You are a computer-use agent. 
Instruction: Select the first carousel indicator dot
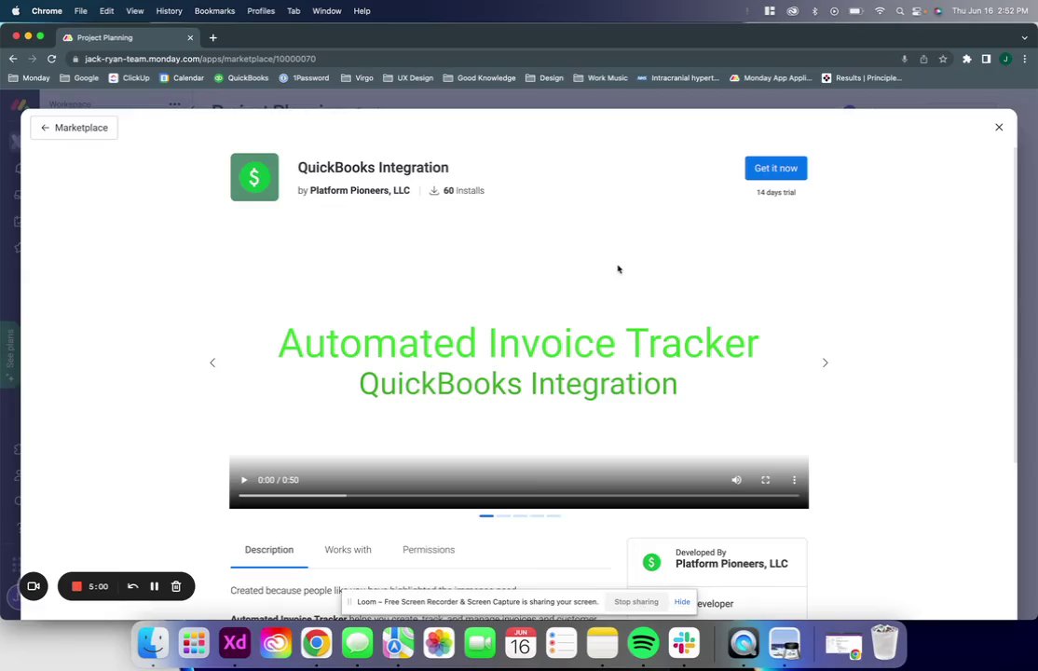point(486,515)
